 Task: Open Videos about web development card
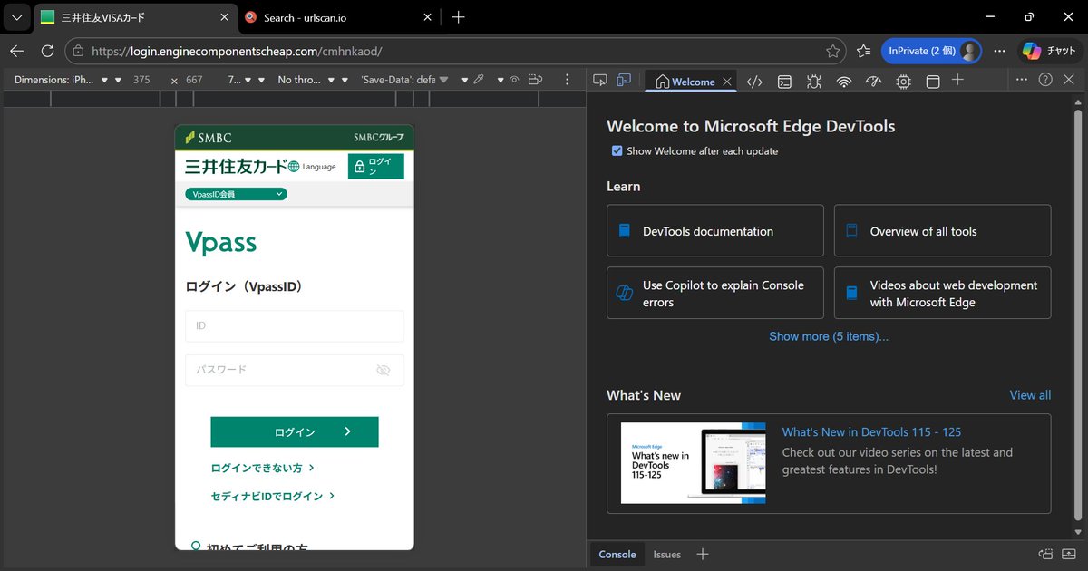[942, 293]
